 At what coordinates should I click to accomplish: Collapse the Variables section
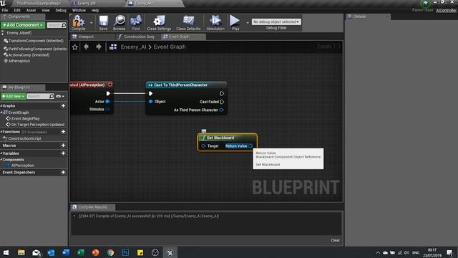pyautogui.click(x=1, y=153)
